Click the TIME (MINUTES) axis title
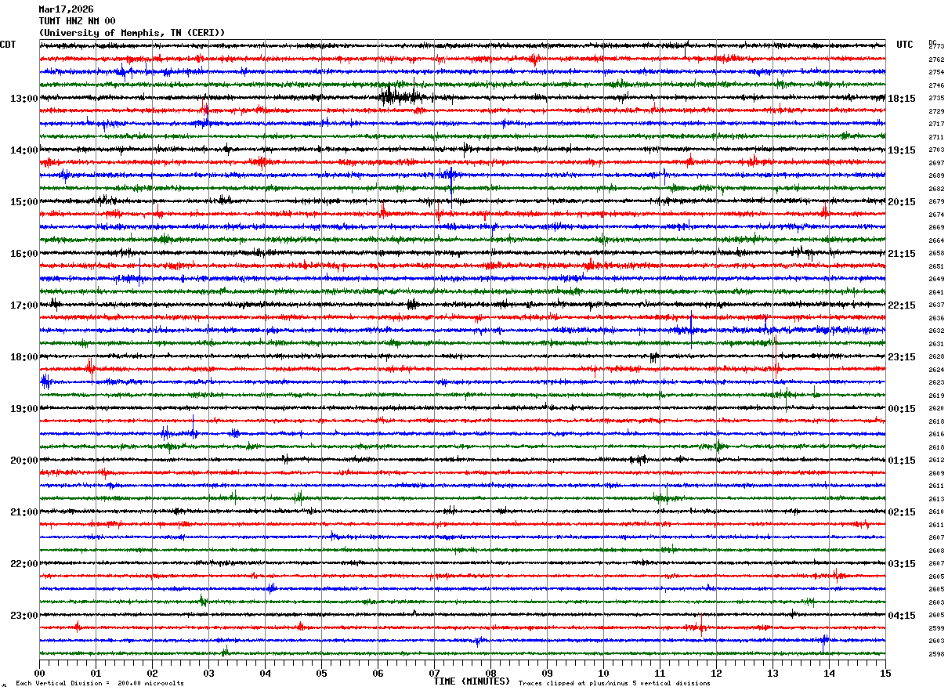This screenshot has width=948, height=694. [472, 681]
